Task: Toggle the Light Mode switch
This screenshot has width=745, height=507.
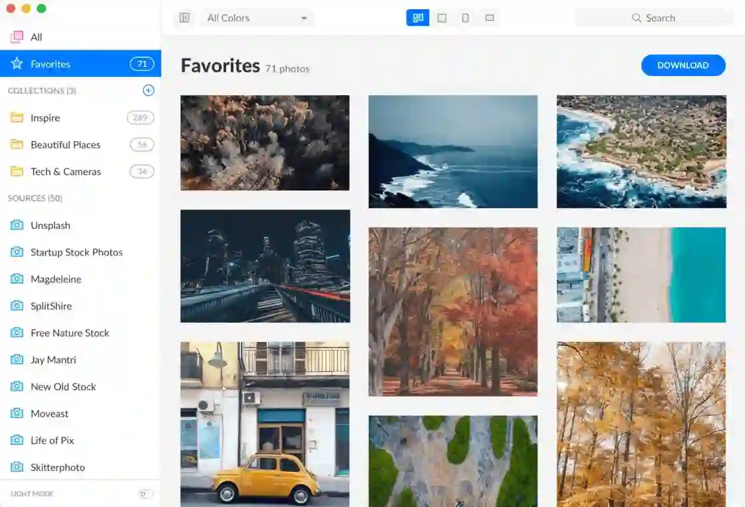Action: (145, 494)
